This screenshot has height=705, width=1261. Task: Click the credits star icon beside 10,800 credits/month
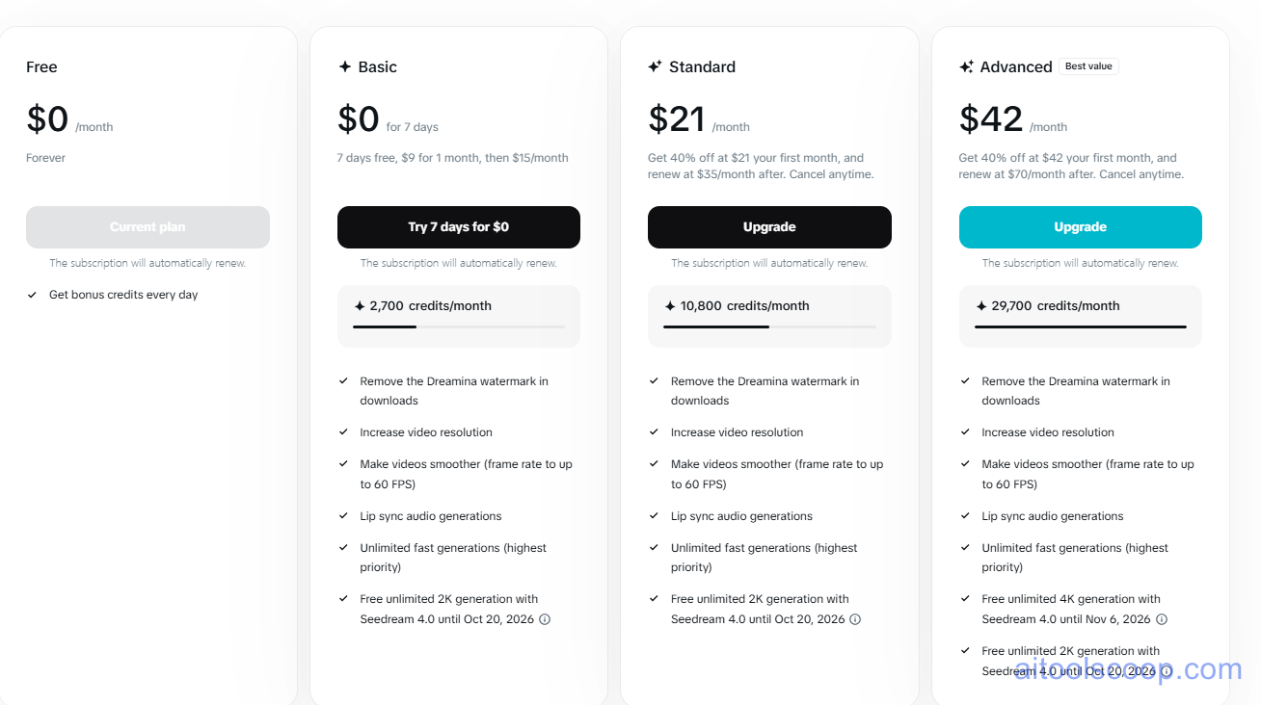(670, 305)
